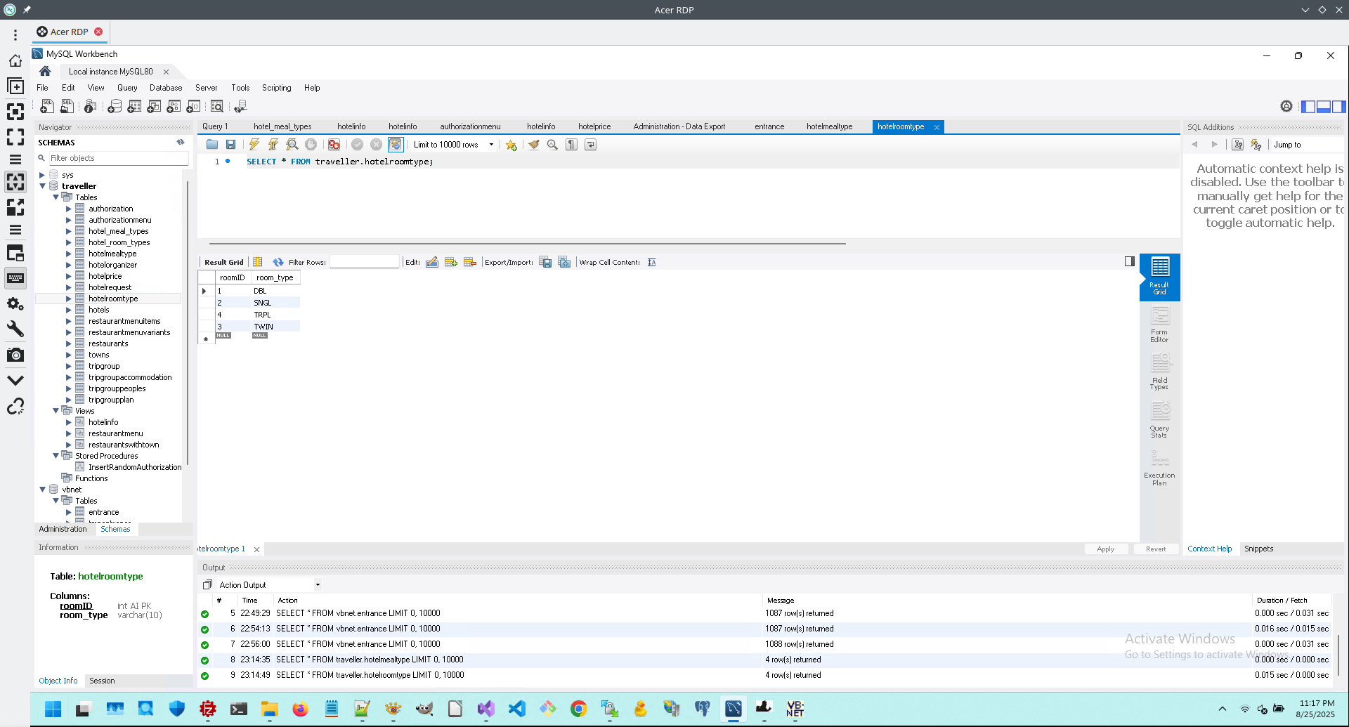Open Workbench preferences gear icon
Screen dimensions: 1349x727
(1286, 106)
